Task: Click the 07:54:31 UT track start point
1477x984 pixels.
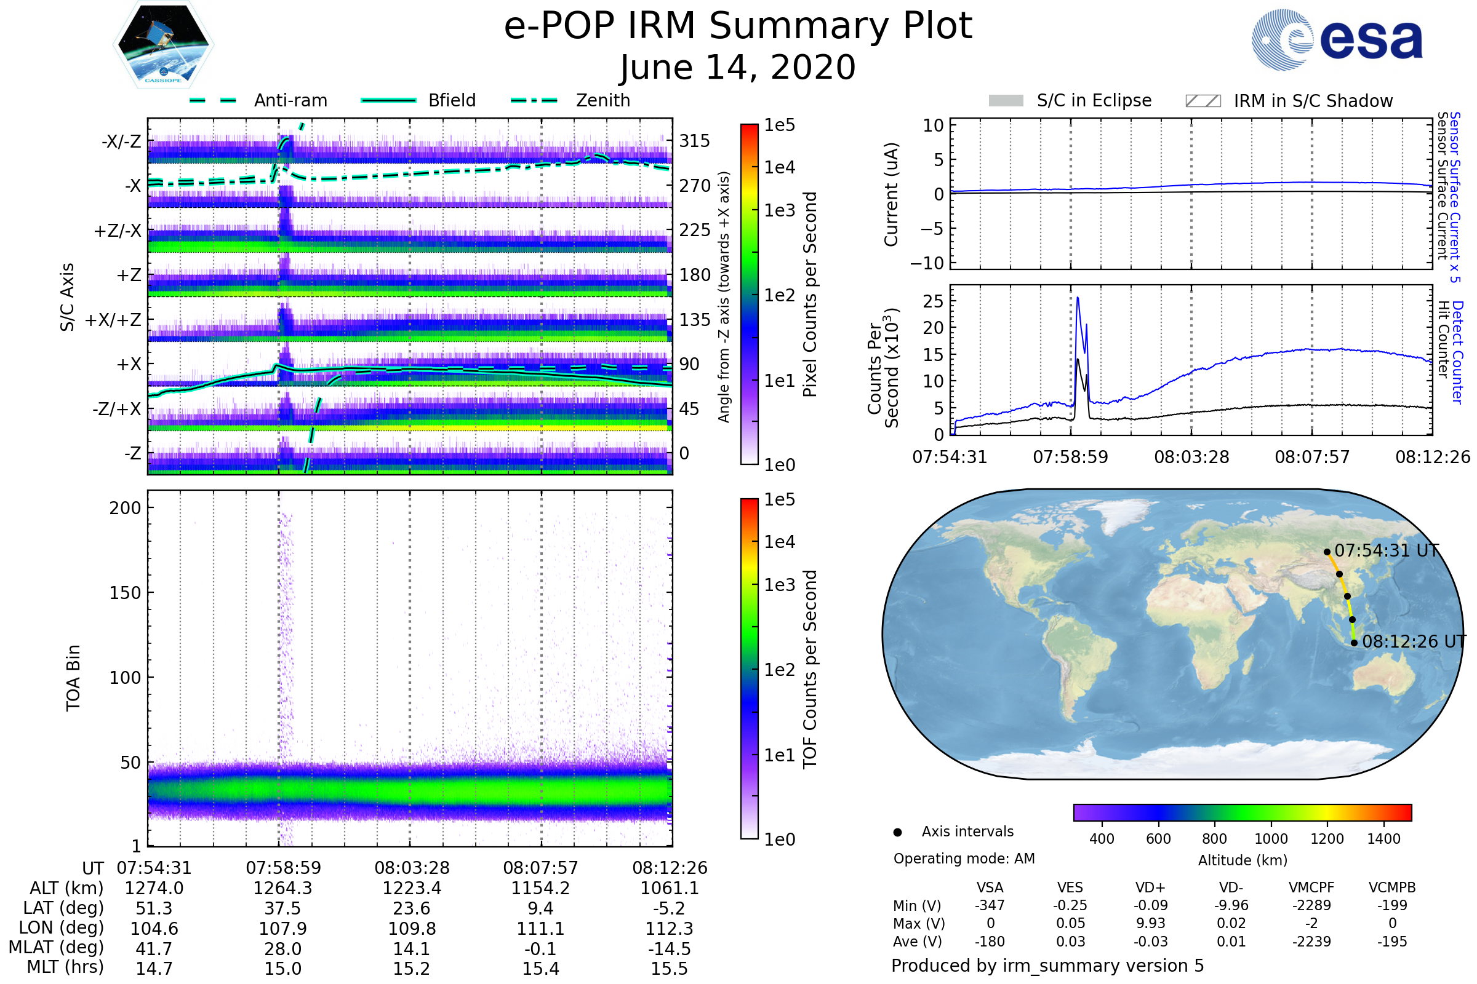Action: coord(1327,552)
